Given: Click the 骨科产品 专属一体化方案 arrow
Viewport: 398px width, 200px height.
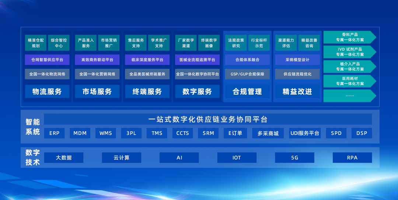Looking at the screenshot, I should pyautogui.click(x=349, y=37).
